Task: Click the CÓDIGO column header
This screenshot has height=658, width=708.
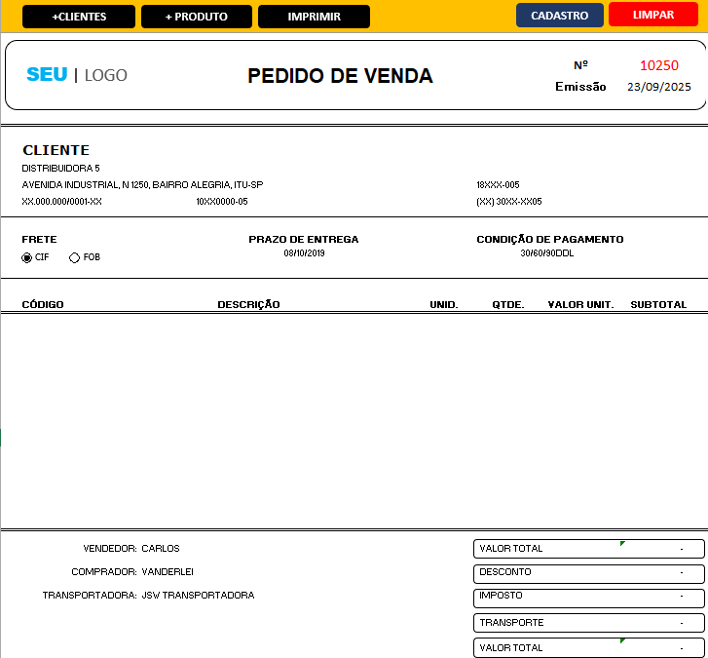Action: 43,305
